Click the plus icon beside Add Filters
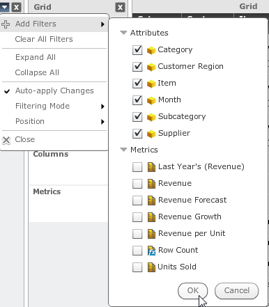269x307 pixels. (x=6, y=24)
